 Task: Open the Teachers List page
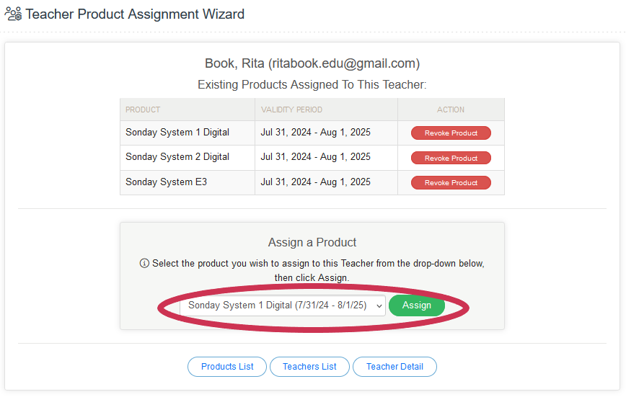coord(309,367)
